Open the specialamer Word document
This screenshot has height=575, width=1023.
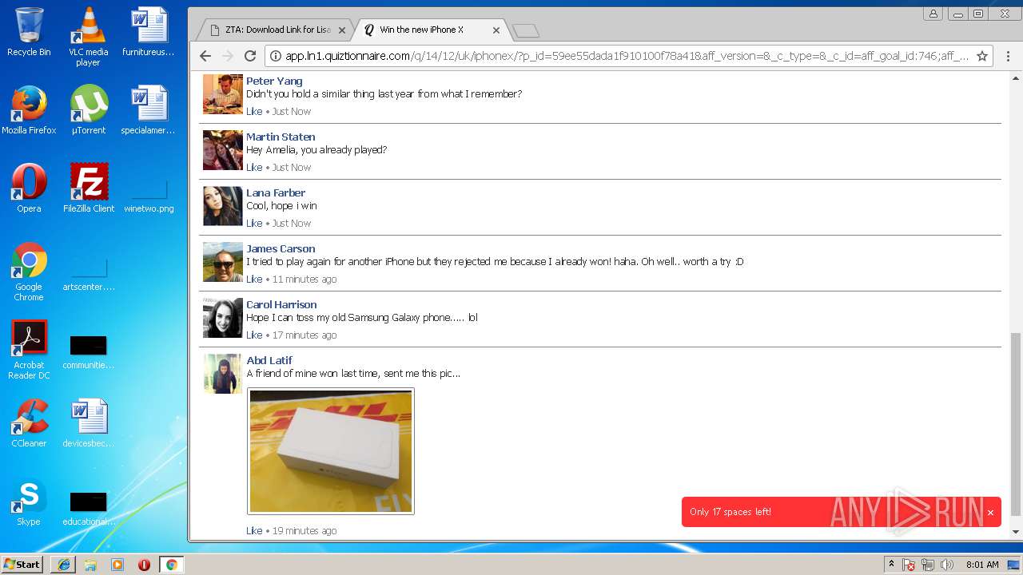pyautogui.click(x=149, y=110)
